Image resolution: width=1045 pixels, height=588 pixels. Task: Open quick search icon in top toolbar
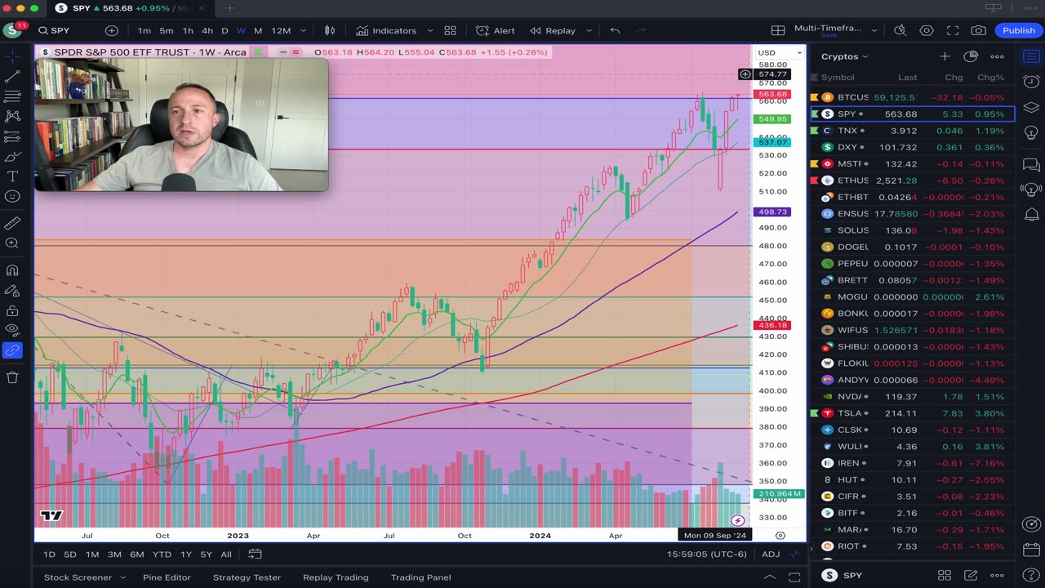tap(900, 30)
